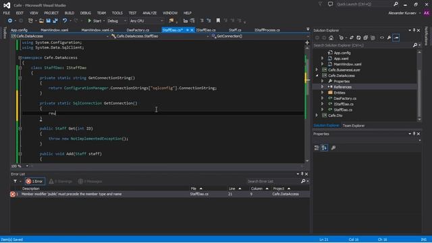432x243 pixels.
Task: Click the Collapse All icon in Solution Explorer
Action: click(x=366, y=38)
